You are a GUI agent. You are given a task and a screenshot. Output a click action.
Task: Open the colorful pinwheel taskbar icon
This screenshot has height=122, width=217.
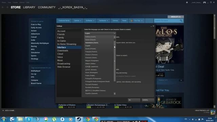click(46, 119)
